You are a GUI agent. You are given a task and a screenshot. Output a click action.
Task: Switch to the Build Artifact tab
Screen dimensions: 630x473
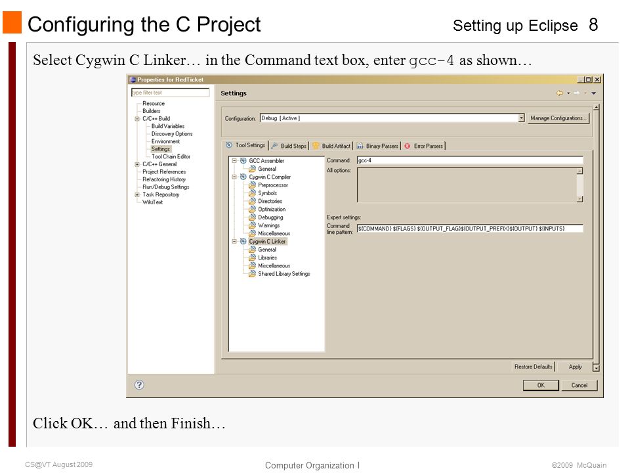click(x=331, y=146)
